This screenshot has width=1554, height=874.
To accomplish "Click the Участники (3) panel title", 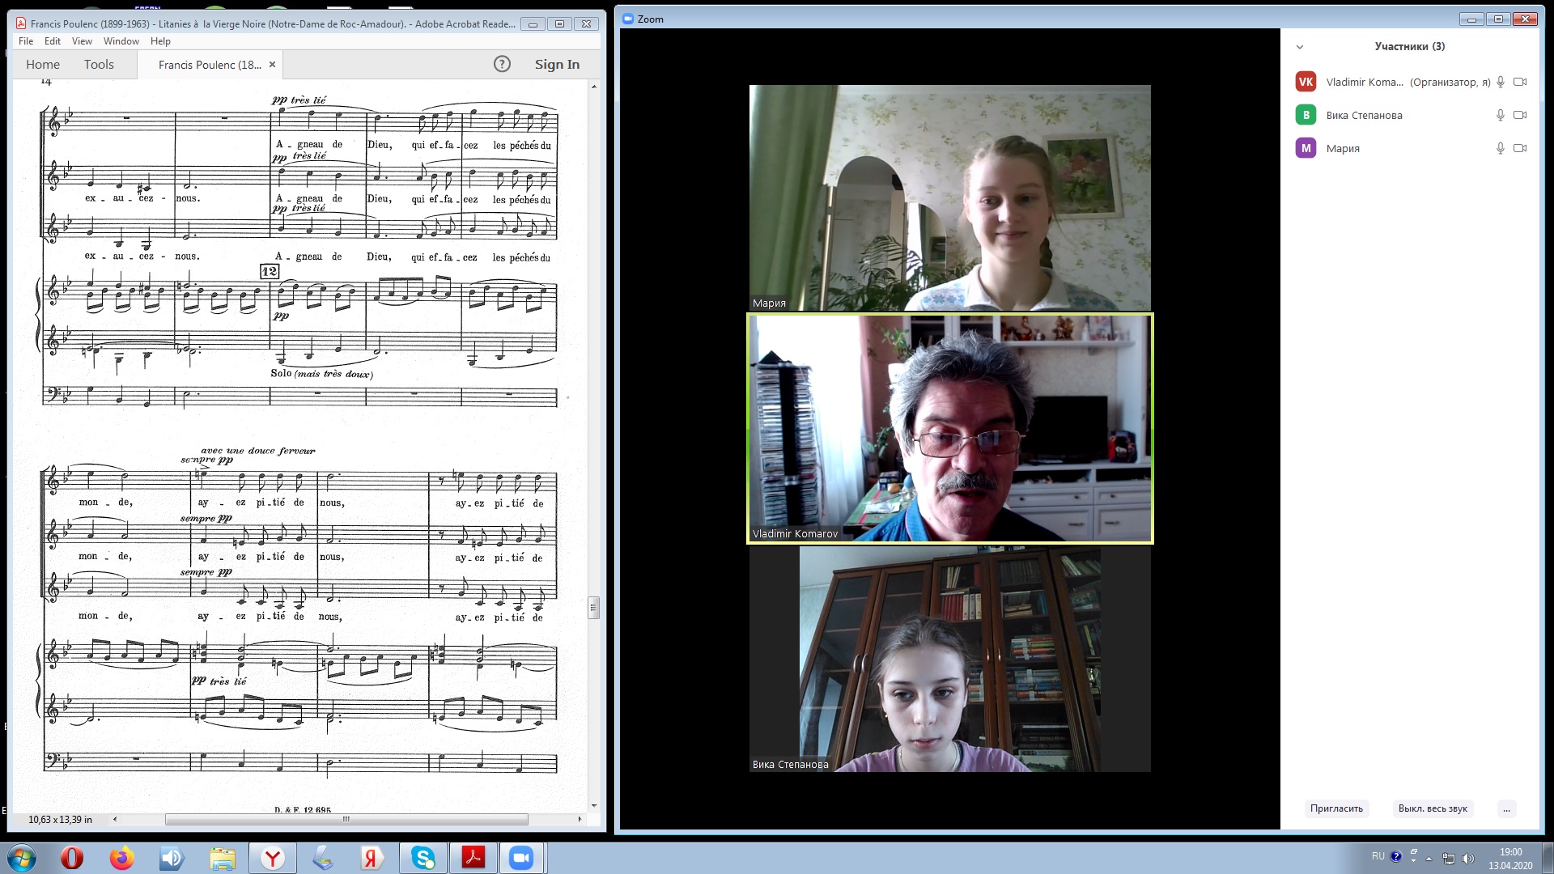I will (1409, 46).
